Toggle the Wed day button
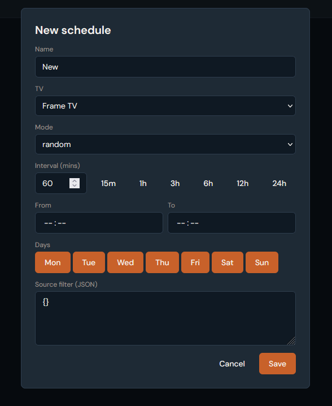Viewport: 332px width, 406px height. [x=125, y=262]
